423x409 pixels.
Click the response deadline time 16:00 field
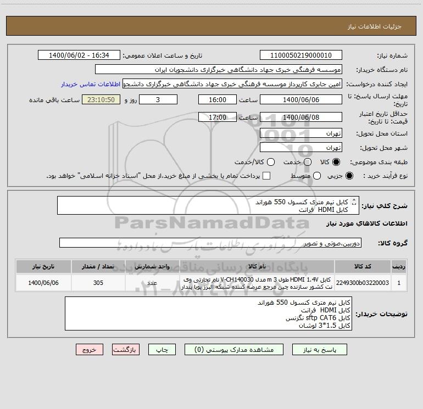(x=218, y=99)
